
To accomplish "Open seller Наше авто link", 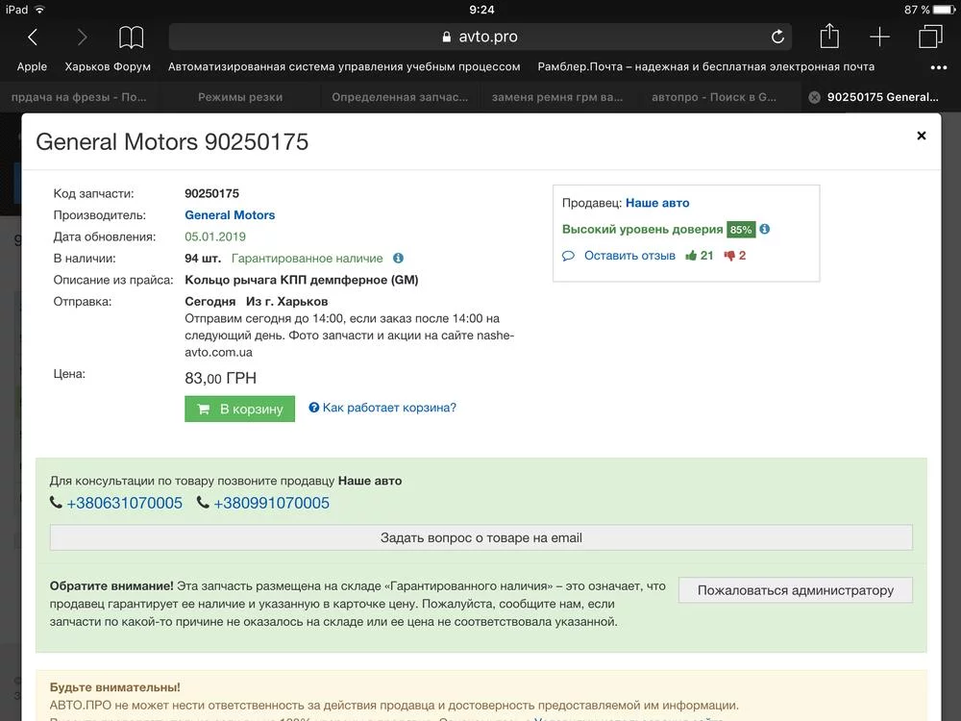I will pos(657,203).
